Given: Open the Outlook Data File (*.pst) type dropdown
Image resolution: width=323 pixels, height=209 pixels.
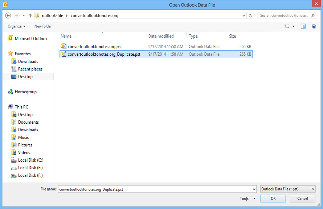Looking at the screenshot, I should point(288,189).
